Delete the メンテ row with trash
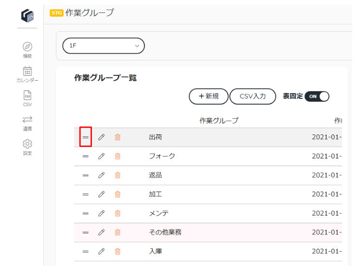This screenshot has height=266, width=354. pos(118,213)
